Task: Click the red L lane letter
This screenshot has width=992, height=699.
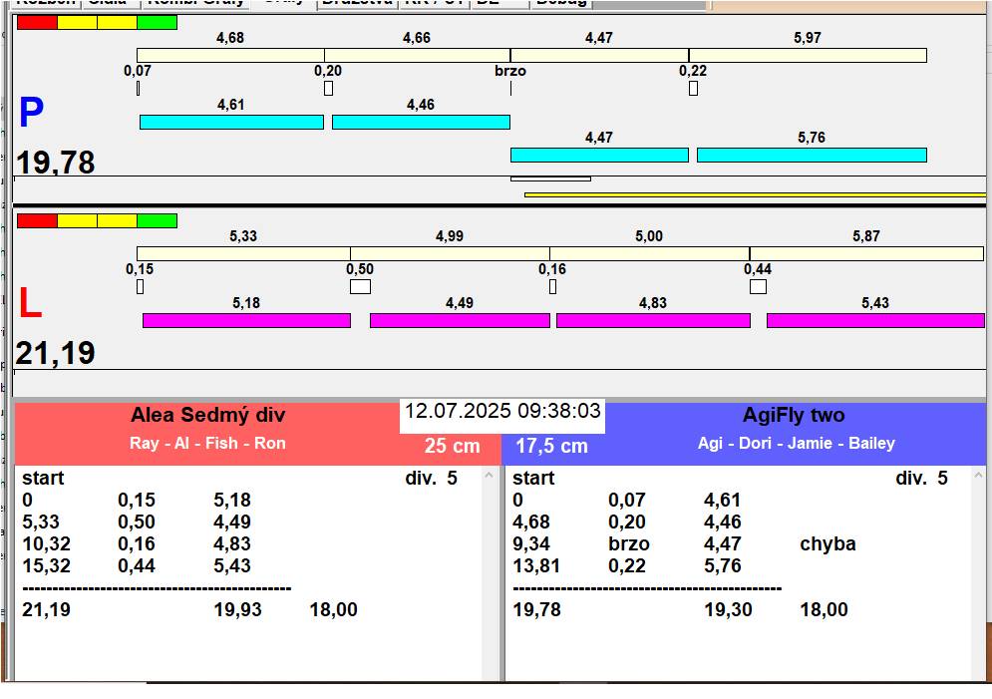Action: (x=30, y=303)
